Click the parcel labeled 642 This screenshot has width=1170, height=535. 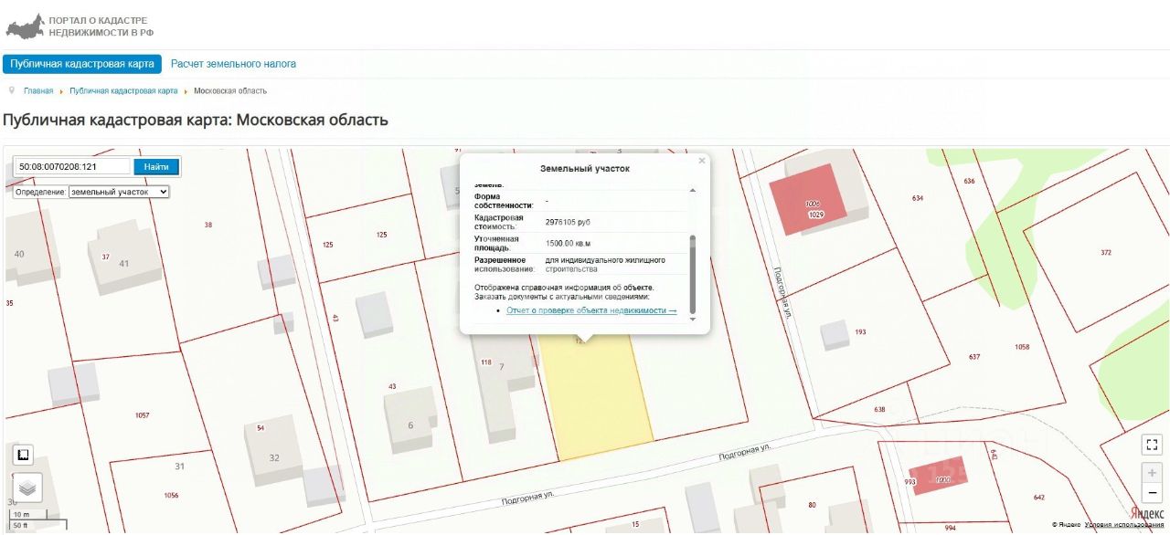pos(1039,498)
